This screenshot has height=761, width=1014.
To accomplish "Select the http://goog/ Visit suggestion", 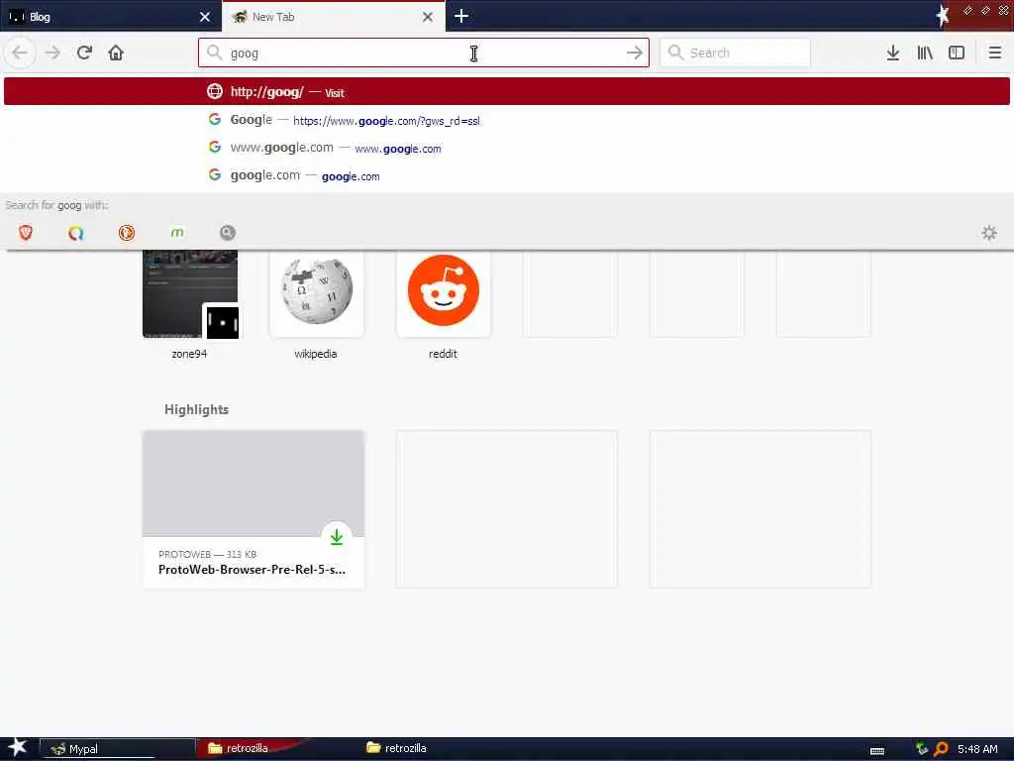I will tap(507, 92).
